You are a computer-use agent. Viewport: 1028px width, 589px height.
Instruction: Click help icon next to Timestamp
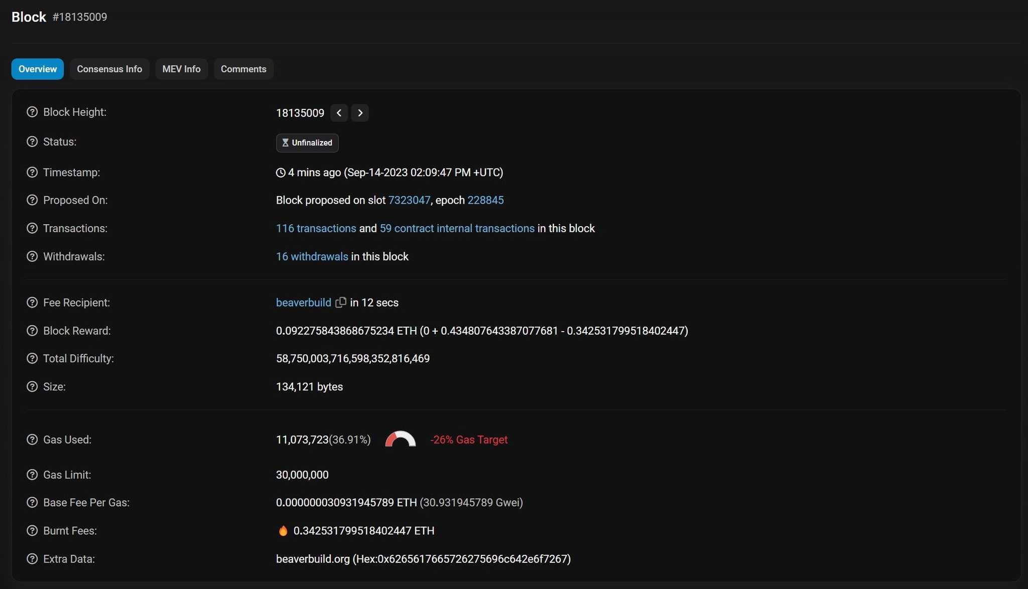pyautogui.click(x=32, y=172)
